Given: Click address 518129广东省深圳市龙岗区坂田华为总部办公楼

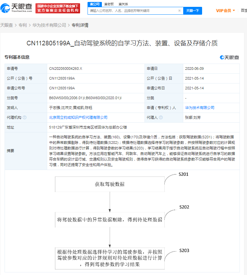Looking at the screenshot, I should [x=88, y=127].
